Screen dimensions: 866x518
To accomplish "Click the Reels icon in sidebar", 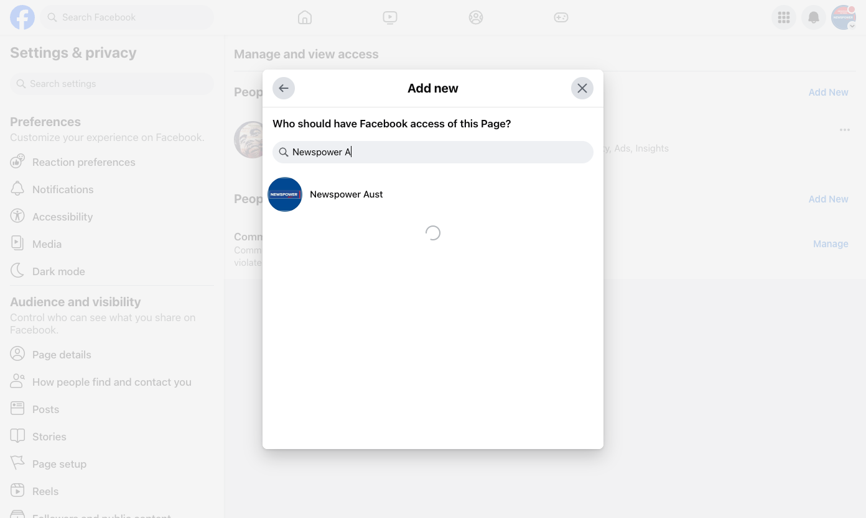I will 17,491.
